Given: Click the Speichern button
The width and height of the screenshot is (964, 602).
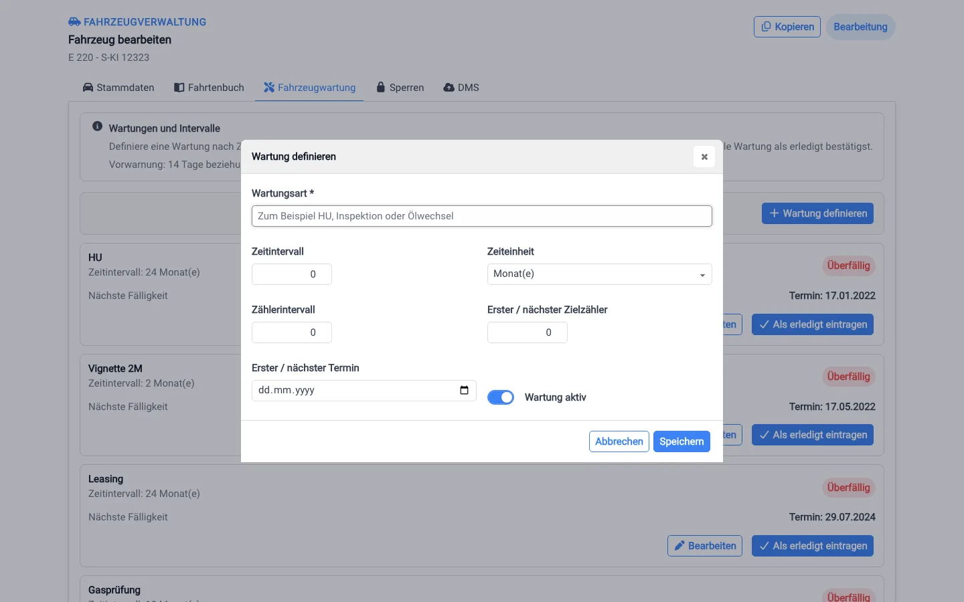Looking at the screenshot, I should pyautogui.click(x=681, y=441).
